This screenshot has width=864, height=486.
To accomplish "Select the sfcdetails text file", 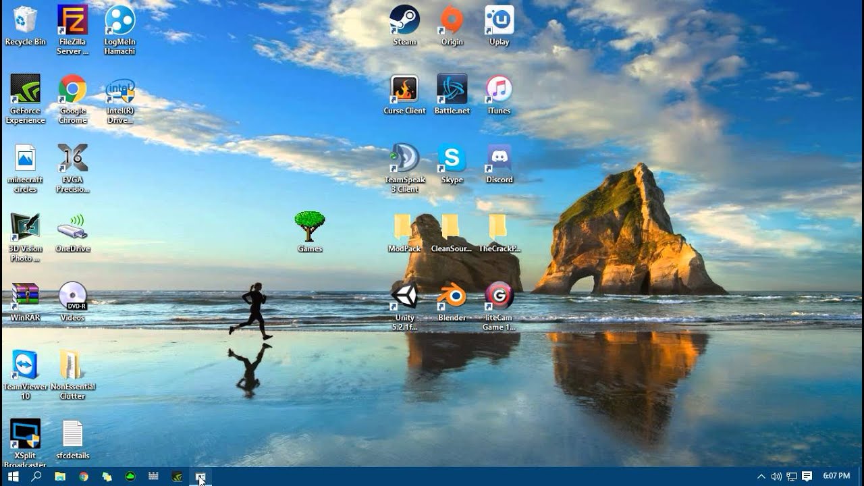I will pyautogui.click(x=73, y=440).
